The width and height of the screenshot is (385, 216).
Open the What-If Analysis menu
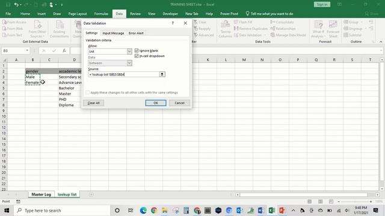[x=318, y=29]
